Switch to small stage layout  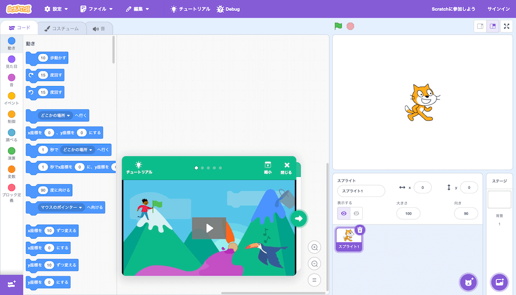pyautogui.click(x=480, y=26)
